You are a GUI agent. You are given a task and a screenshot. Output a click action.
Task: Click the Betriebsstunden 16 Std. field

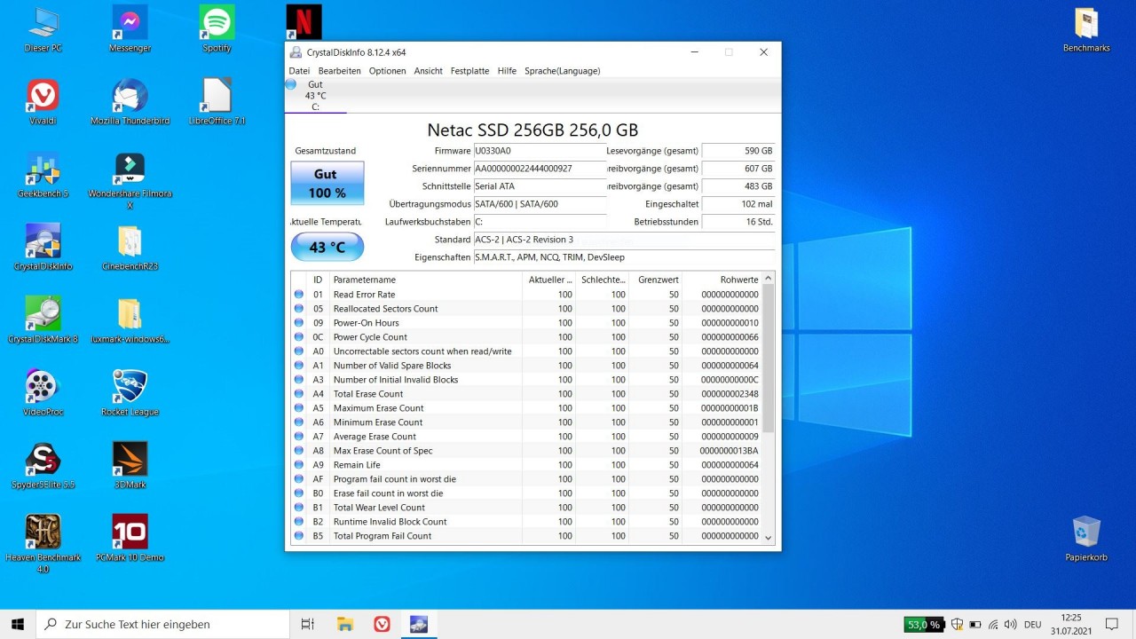pyautogui.click(x=738, y=222)
